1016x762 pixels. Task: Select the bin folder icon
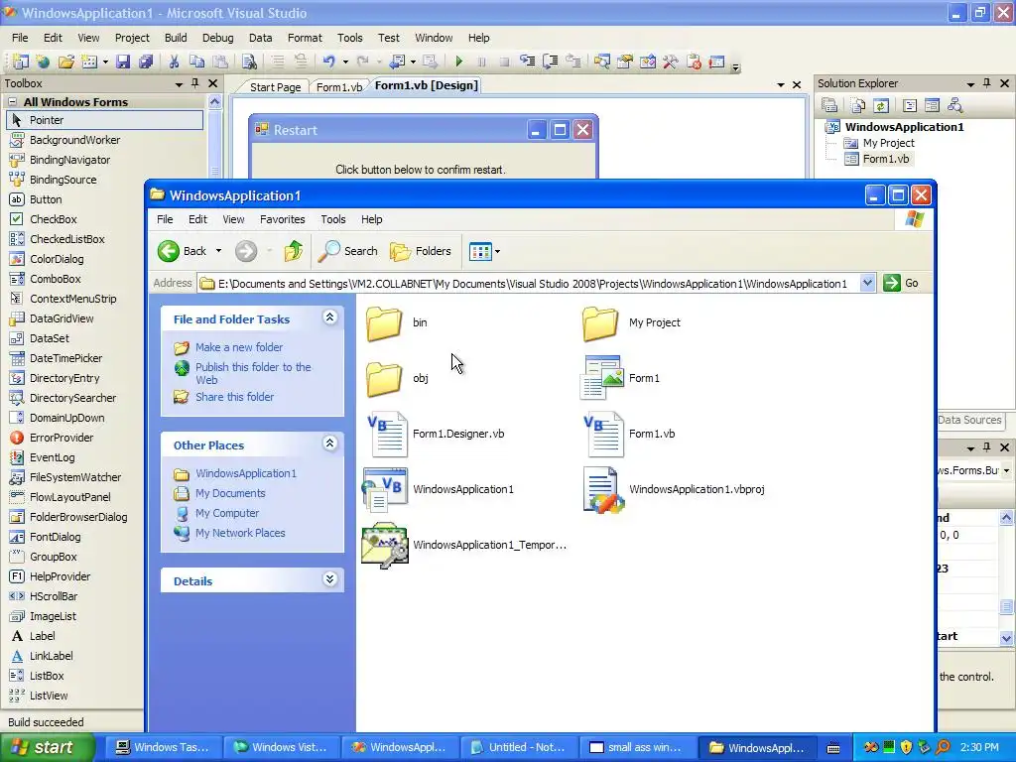(384, 322)
